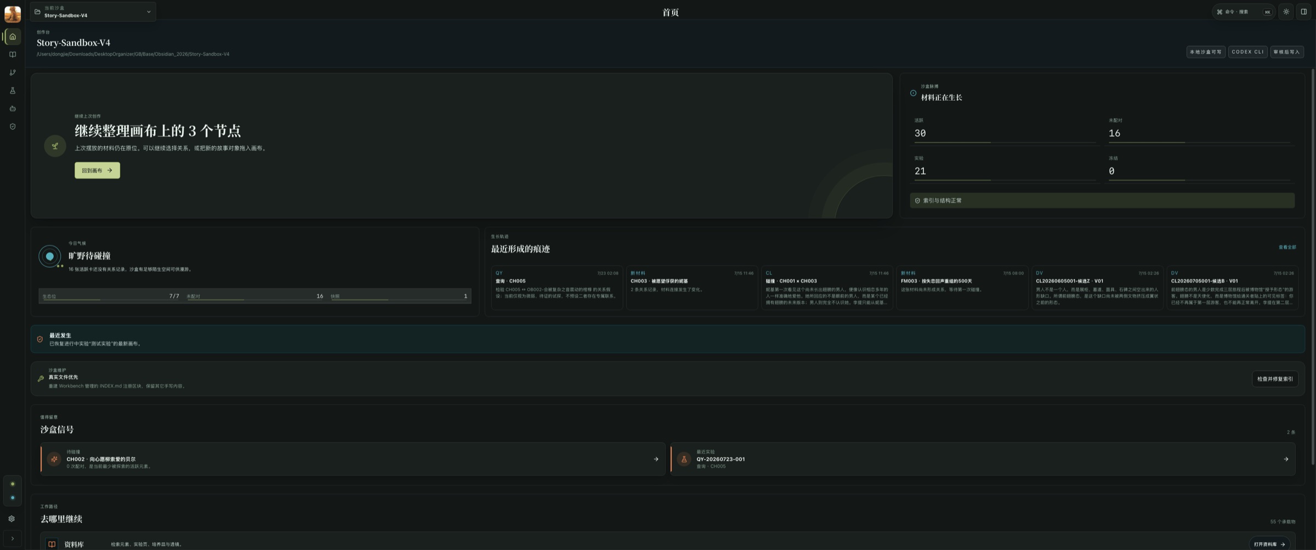Open trace card CH003 · 被愿望俘获的妮基
1316x550 pixels.
tap(692, 288)
